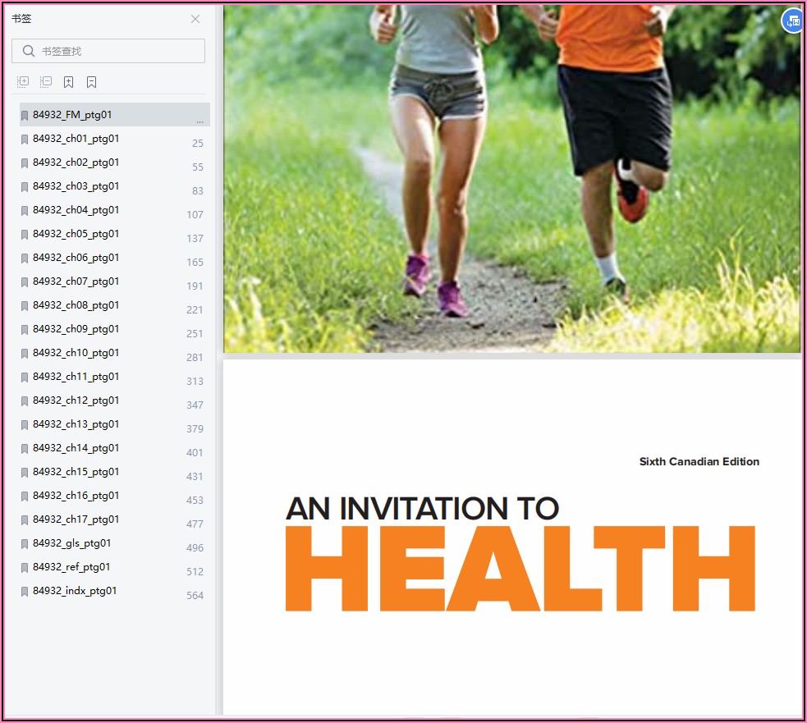This screenshot has width=807, height=723.
Task: Click the bookmark search field
Action: point(108,51)
